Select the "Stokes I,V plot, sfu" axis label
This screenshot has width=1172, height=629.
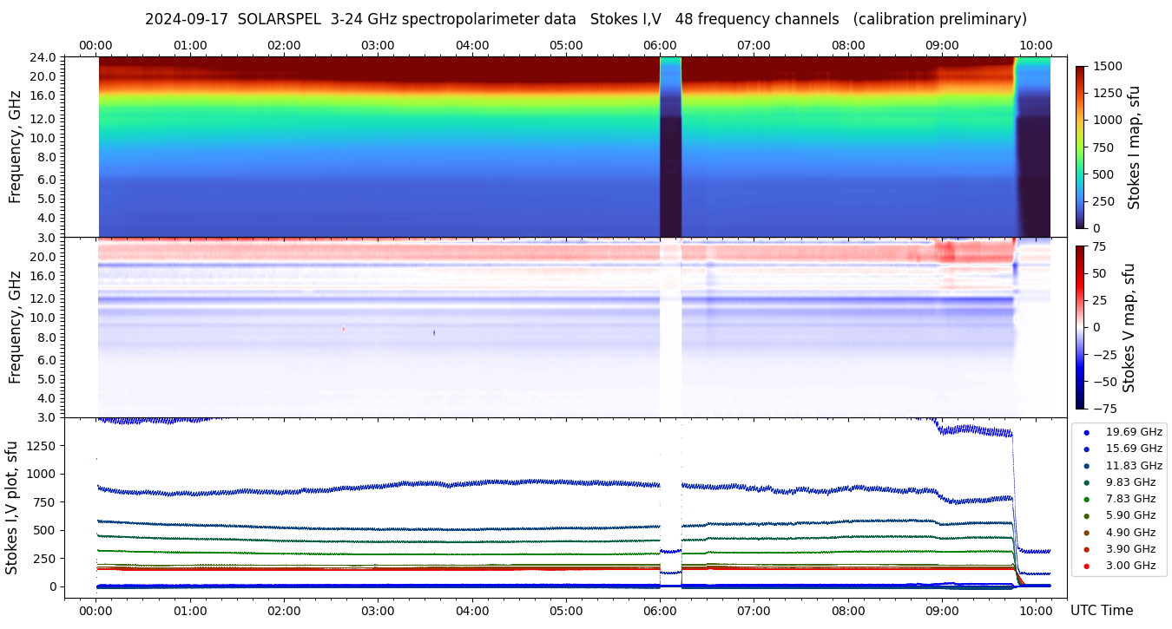12,508
